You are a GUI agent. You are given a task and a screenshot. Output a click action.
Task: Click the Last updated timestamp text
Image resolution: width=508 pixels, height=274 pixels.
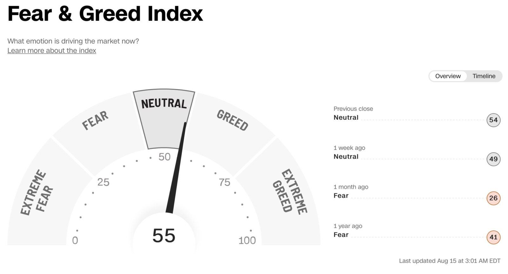click(x=449, y=261)
